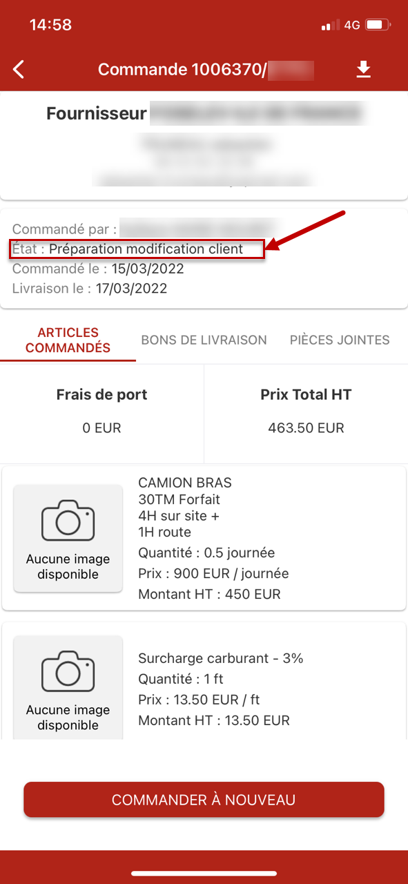Open the CAMION BRAS 30TM Forfait item
The image size is (408, 884).
[x=204, y=538]
